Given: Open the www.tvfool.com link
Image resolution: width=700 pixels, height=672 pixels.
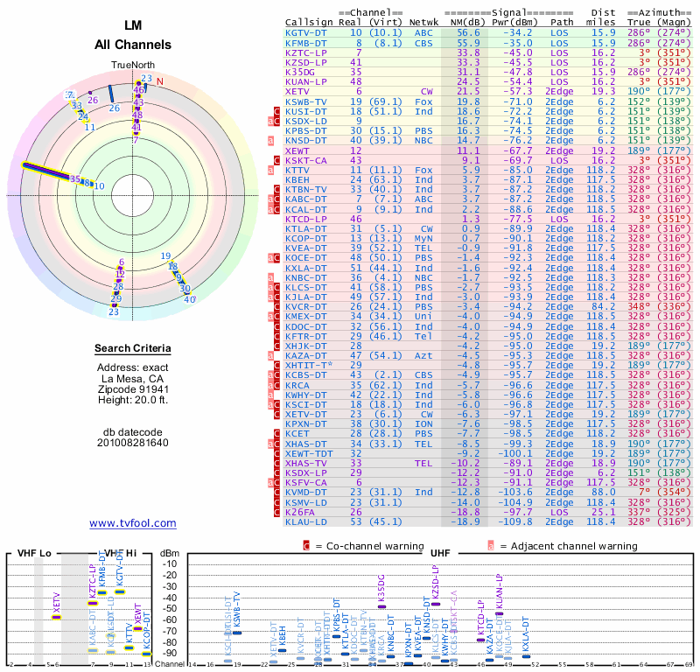Looking at the screenshot, I should pos(133,523).
